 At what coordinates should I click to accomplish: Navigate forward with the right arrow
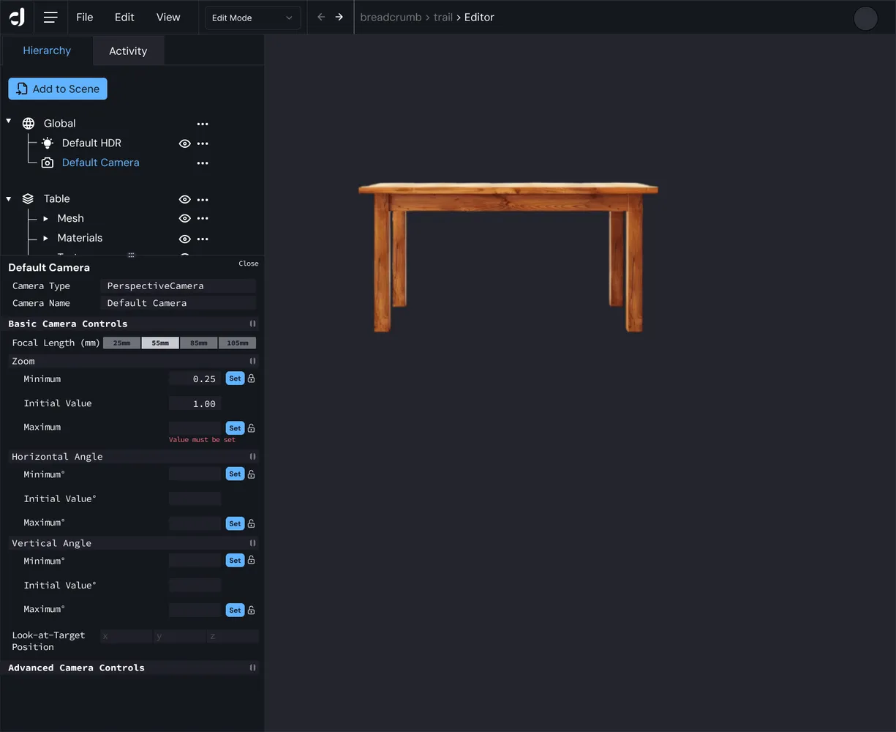coord(339,17)
